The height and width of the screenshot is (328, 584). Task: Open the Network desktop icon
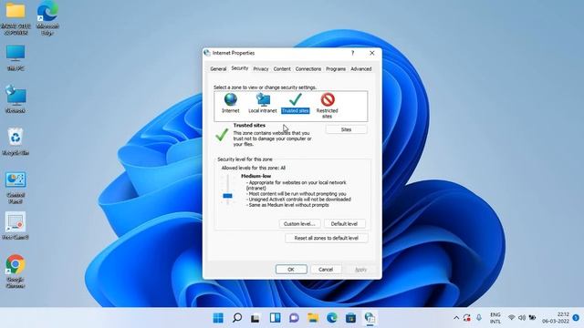pos(16,99)
